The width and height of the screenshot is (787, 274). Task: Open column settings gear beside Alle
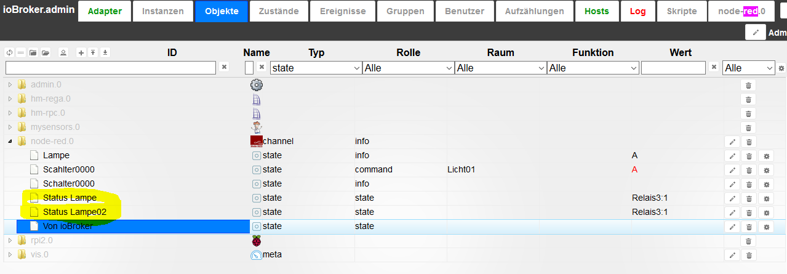pos(781,68)
